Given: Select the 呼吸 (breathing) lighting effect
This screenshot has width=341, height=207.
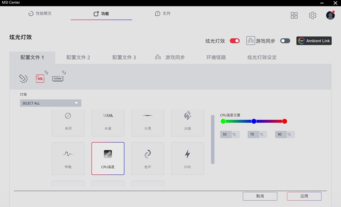Looking at the screenshot, I should click(x=68, y=159).
